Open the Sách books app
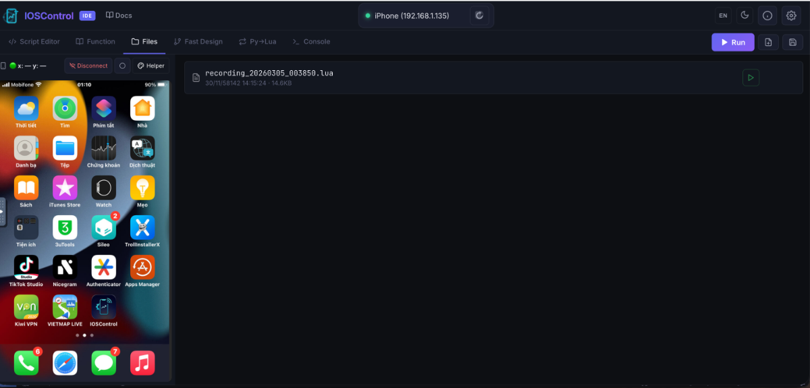Image resolution: width=810 pixels, height=388 pixels. 26,188
